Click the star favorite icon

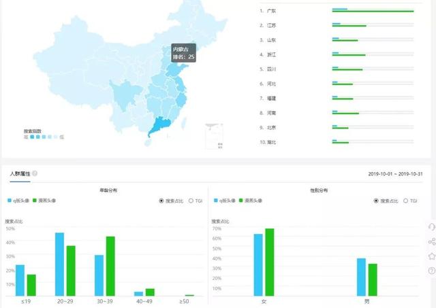(x=431, y=256)
